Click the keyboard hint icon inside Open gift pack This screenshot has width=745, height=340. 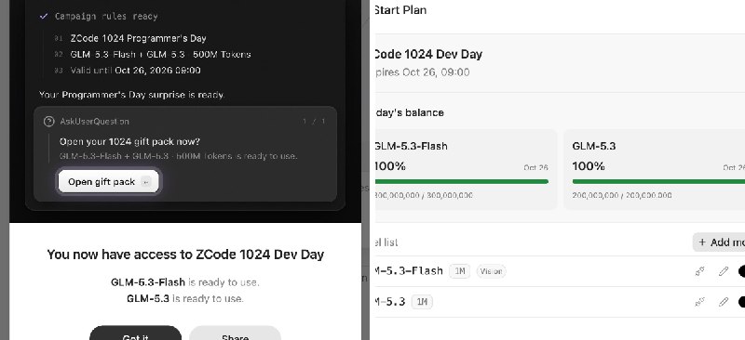146,182
